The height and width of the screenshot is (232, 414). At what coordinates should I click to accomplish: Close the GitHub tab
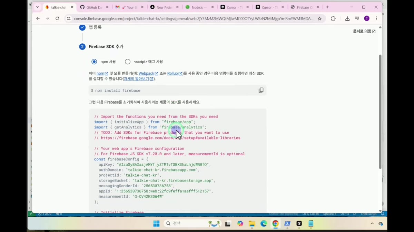point(107,7)
